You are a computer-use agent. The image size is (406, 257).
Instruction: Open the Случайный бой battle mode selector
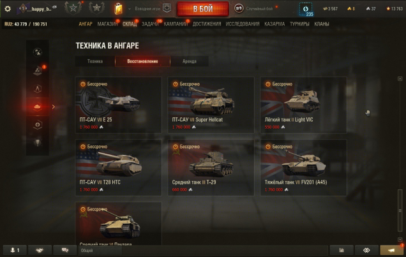point(254,8)
